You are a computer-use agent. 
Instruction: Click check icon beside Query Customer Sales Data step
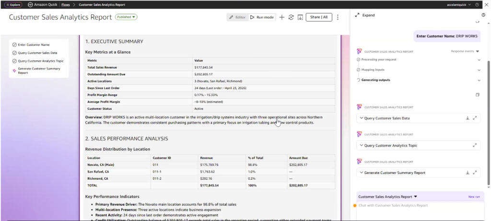pyautogui.click(x=14, y=53)
